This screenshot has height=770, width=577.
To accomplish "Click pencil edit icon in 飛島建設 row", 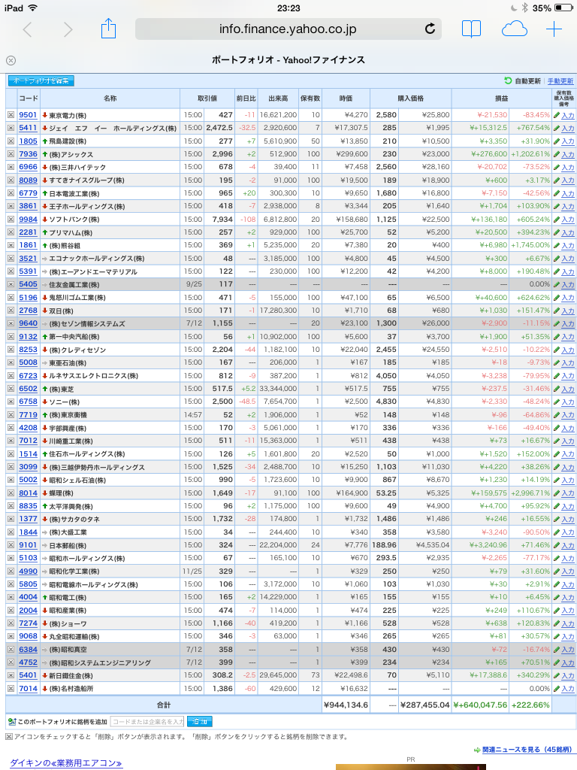I will coord(557,141).
